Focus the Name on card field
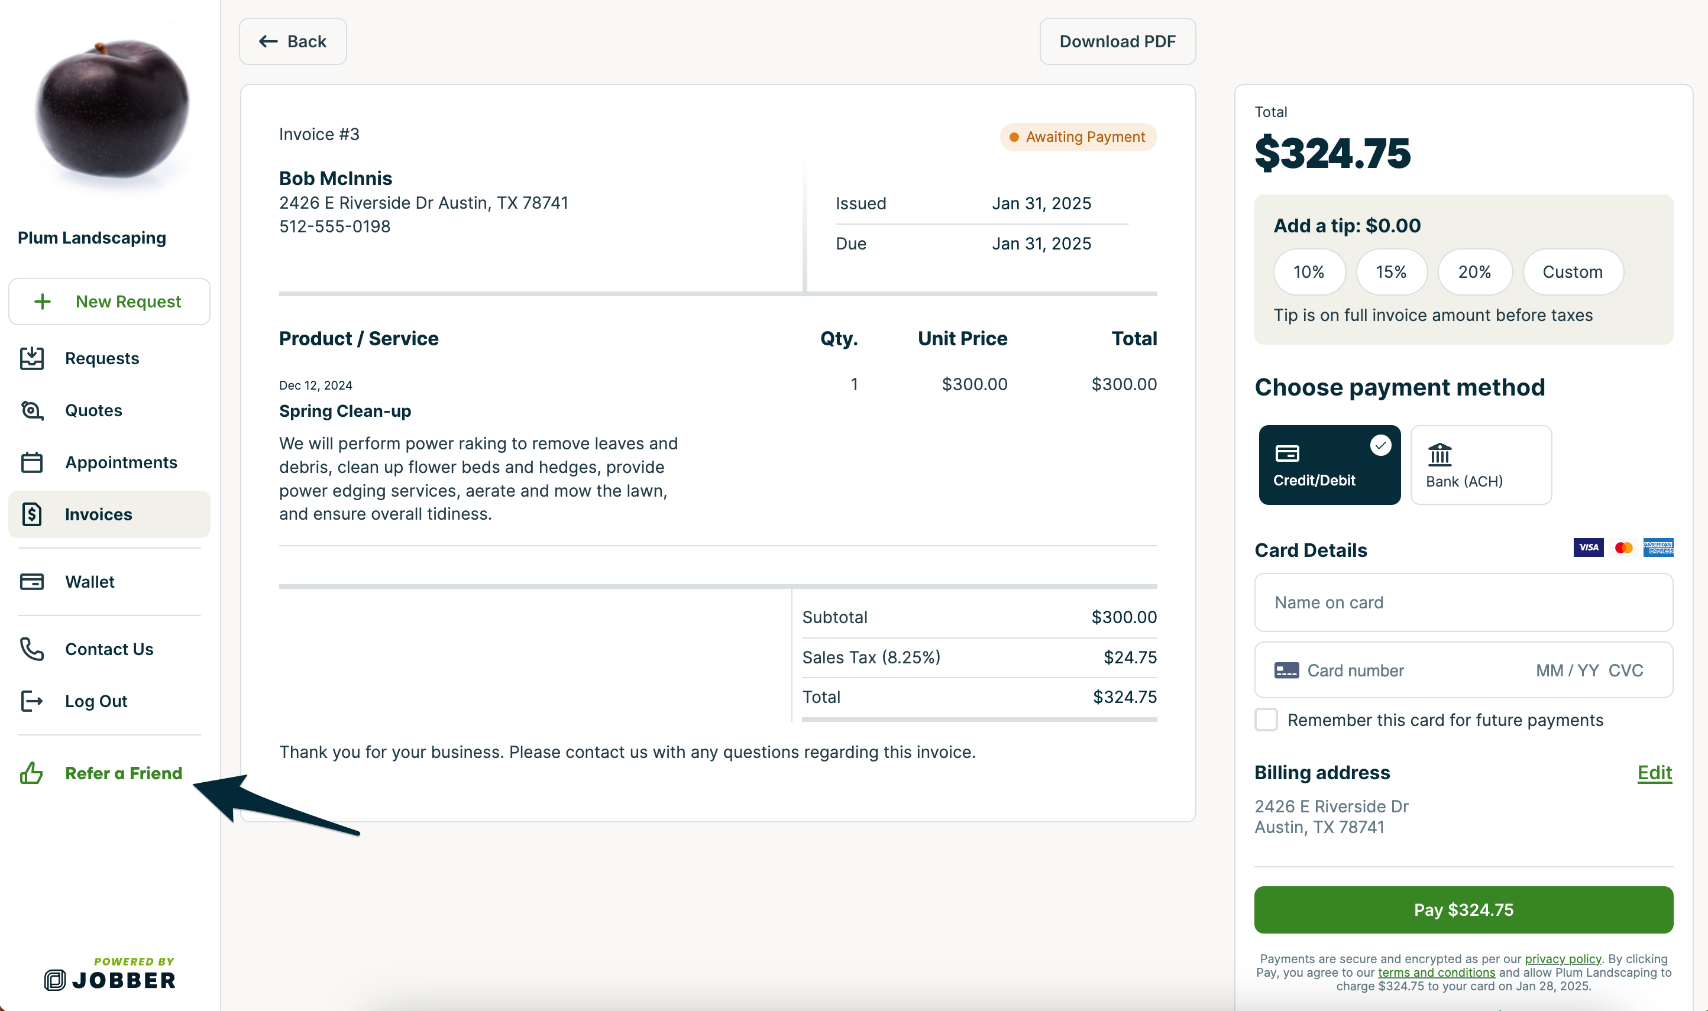This screenshot has width=1708, height=1011. click(1463, 603)
